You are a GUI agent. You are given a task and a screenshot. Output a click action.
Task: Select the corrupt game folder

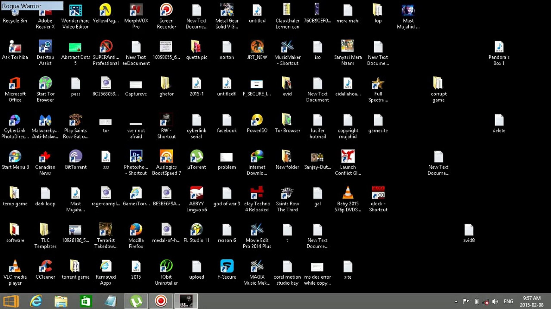438,90
